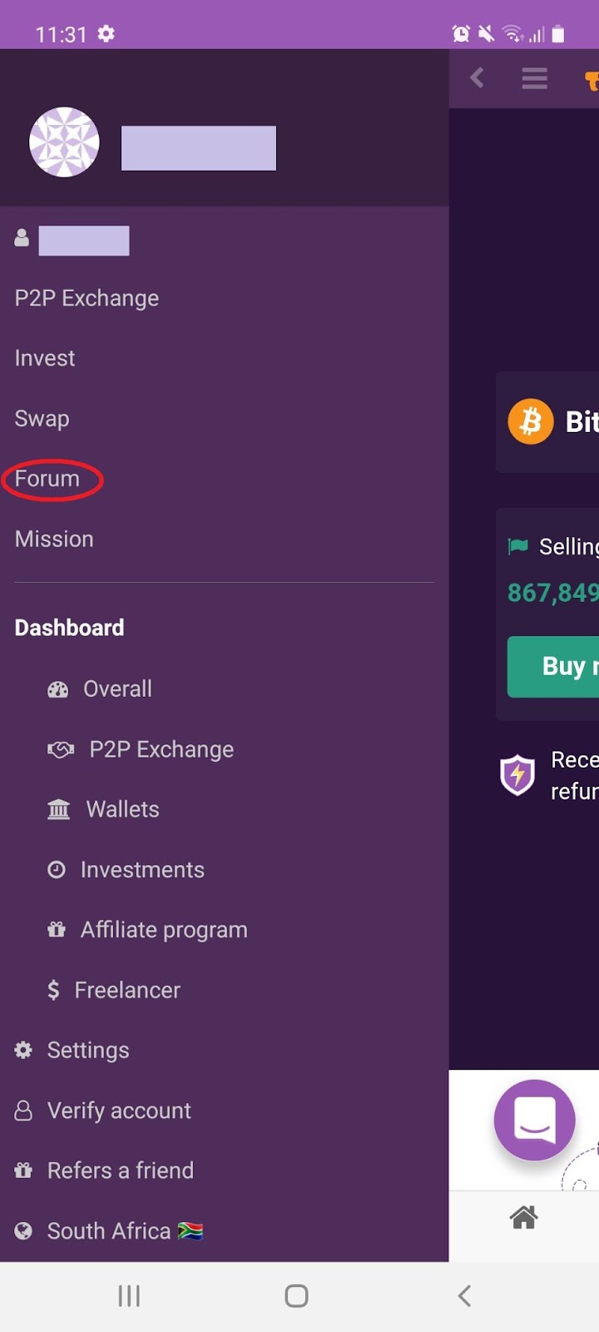The height and width of the screenshot is (1332, 599).
Task: Go back using the top chevron arrow
Action: pyautogui.click(x=478, y=78)
